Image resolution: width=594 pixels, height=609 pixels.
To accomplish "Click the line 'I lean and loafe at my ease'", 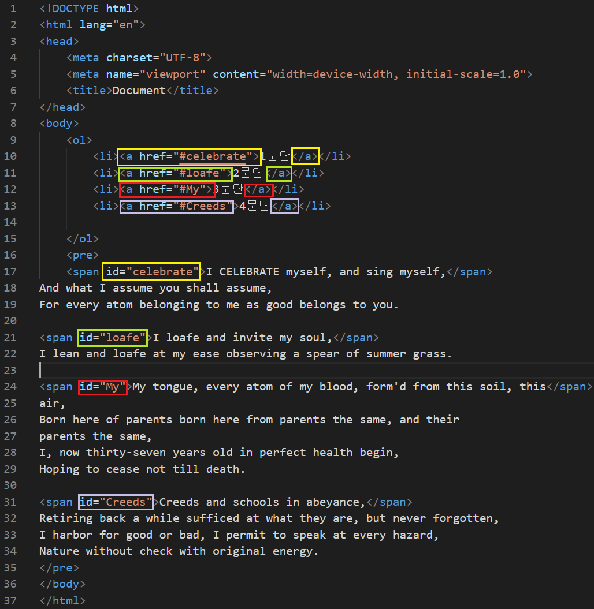I will tap(246, 354).
